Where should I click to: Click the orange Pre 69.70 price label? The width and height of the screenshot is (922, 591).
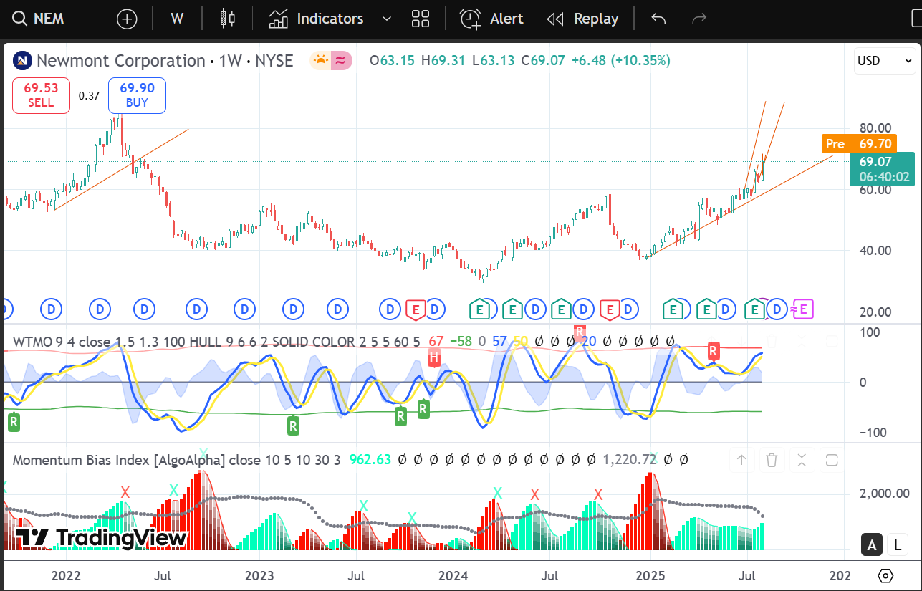[859, 144]
